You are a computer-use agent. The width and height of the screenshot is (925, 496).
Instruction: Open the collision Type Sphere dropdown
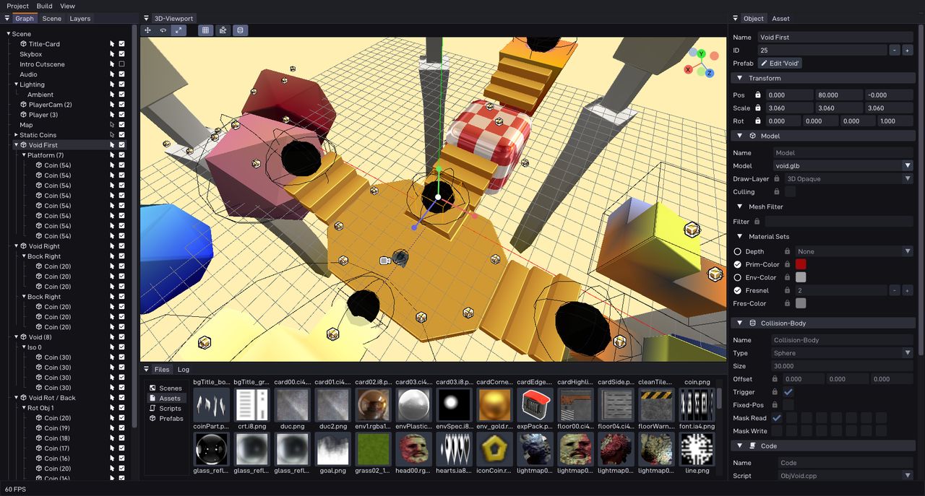coord(908,353)
